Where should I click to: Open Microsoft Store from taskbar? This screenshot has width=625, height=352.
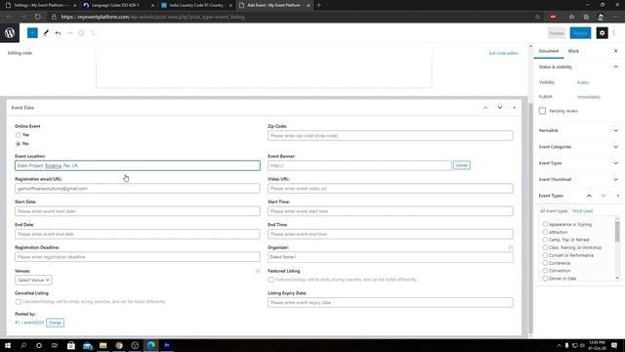[71, 345]
